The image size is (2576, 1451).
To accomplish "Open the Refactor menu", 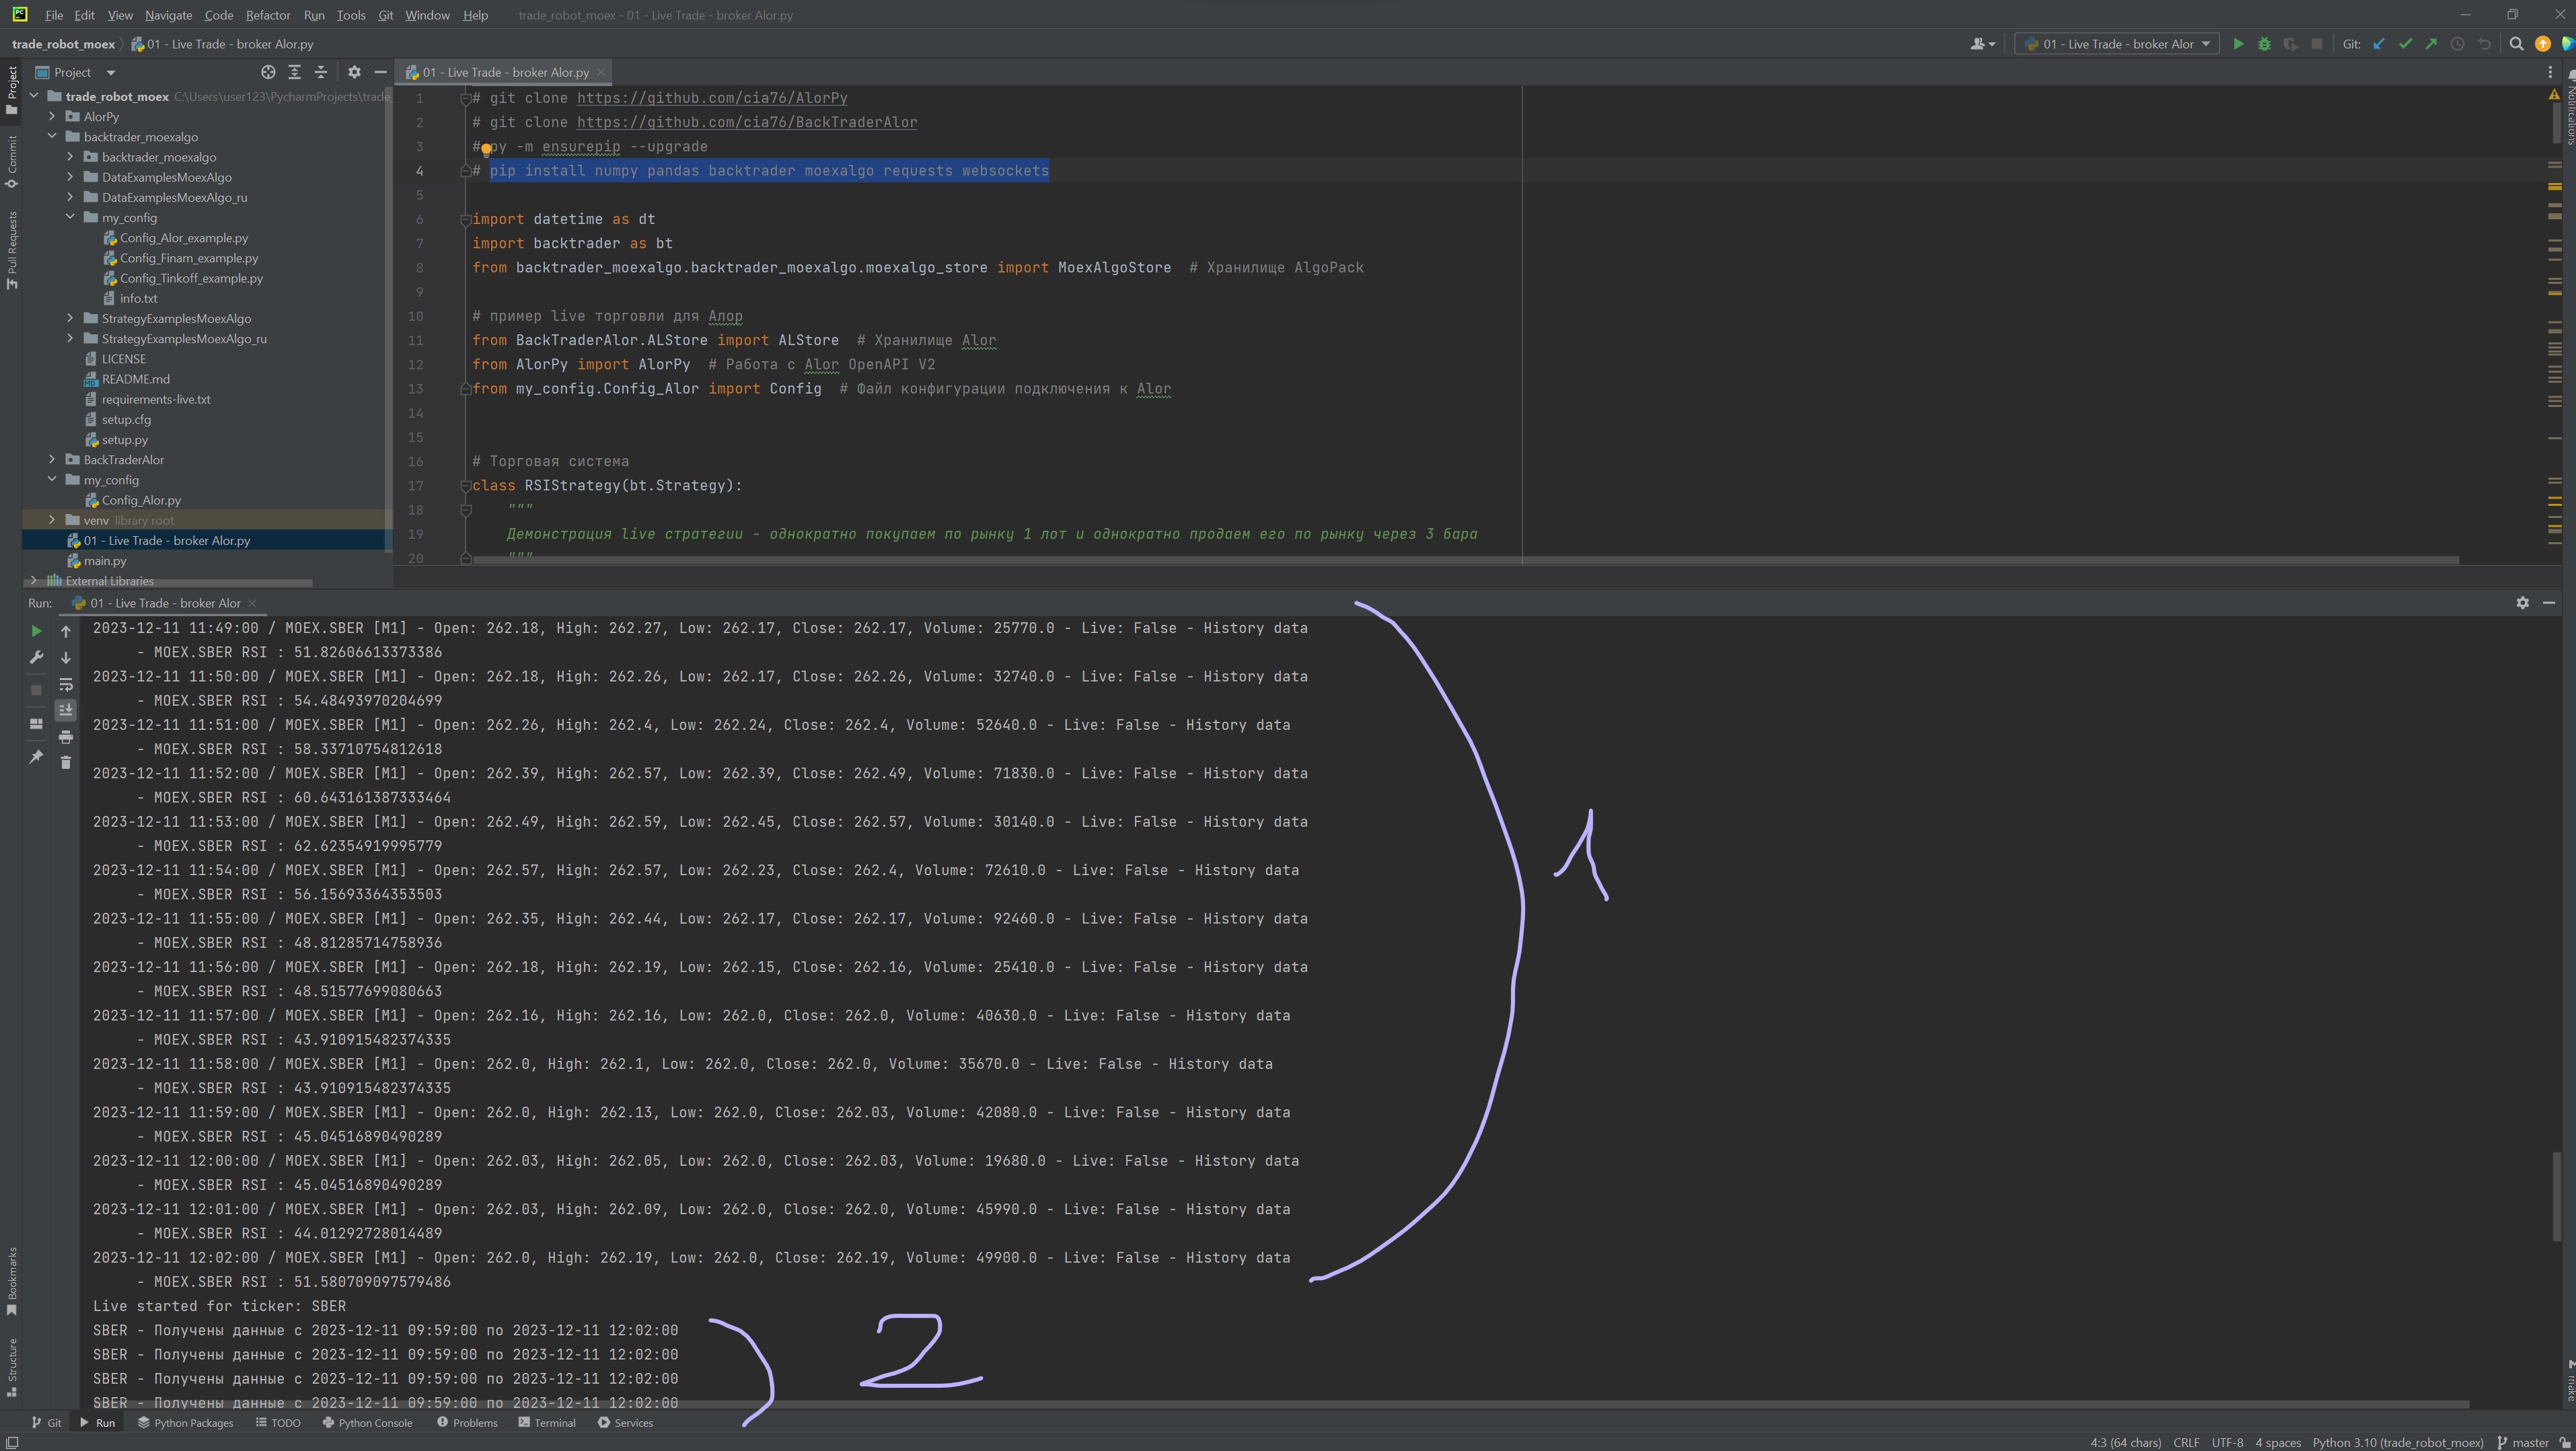I will point(267,15).
